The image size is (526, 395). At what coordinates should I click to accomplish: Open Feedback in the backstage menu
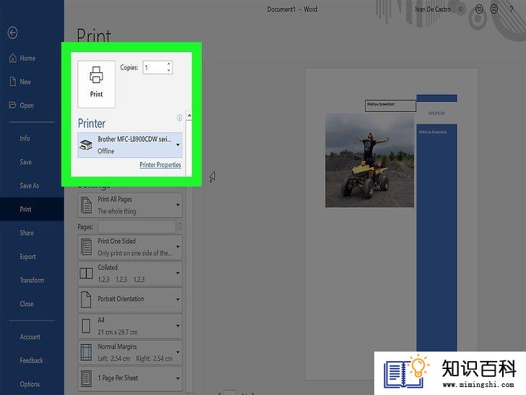[x=32, y=360]
